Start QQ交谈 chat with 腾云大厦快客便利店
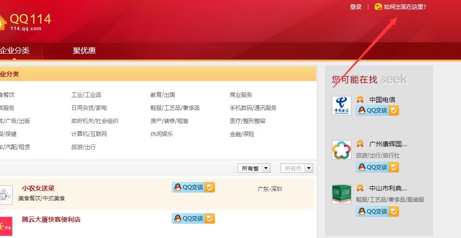This screenshot has height=238, width=461. tap(188, 218)
